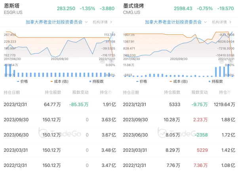The image size is (238, 172).
Task: Click -2358 share change value
Action: [x=201, y=135]
